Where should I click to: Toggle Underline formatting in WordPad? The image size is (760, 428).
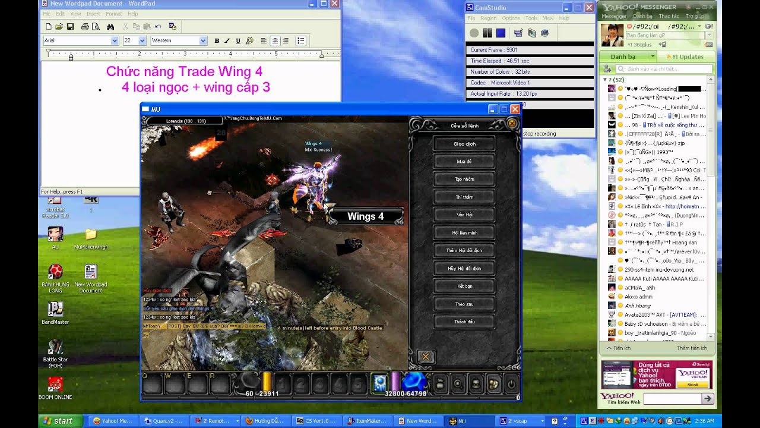238,40
